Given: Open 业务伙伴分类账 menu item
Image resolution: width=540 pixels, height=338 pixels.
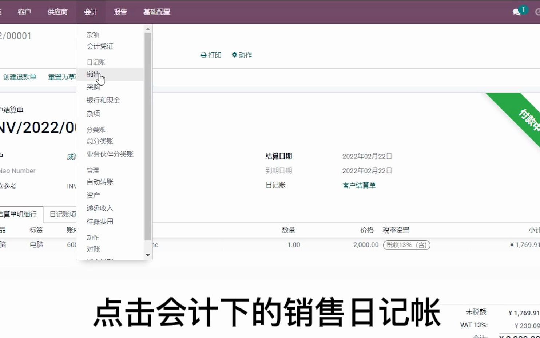Looking at the screenshot, I should click(110, 154).
